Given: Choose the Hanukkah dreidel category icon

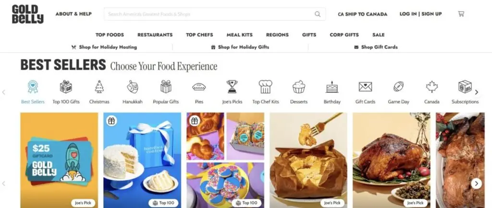Looking at the screenshot, I should (133, 87).
